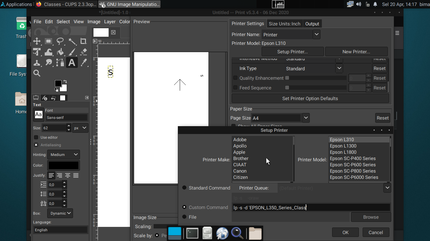The height and width of the screenshot is (241, 430).
Task: Toggle the Antialiasing checkbox
Action: tap(36, 145)
